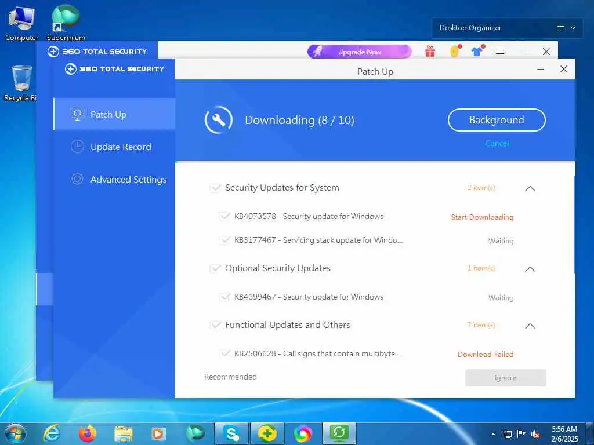Click the Patch Up monitor icon
Image resolution: width=594 pixels, height=445 pixels.
pos(77,114)
